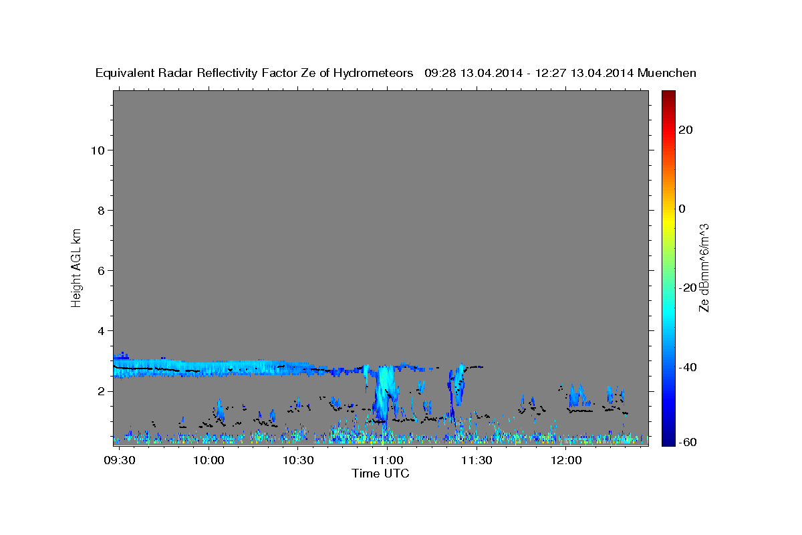Image resolution: width=802 pixels, height=535 pixels.
Task: Click the 10:30 time axis label
Action: click(x=298, y=461)
